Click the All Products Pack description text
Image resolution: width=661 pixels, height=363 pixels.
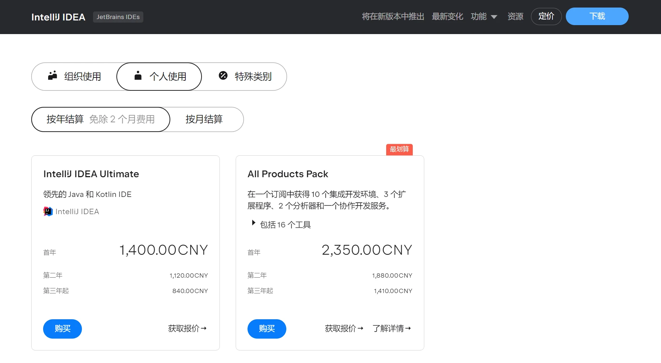pyautogui.click(x=327, y=200)
